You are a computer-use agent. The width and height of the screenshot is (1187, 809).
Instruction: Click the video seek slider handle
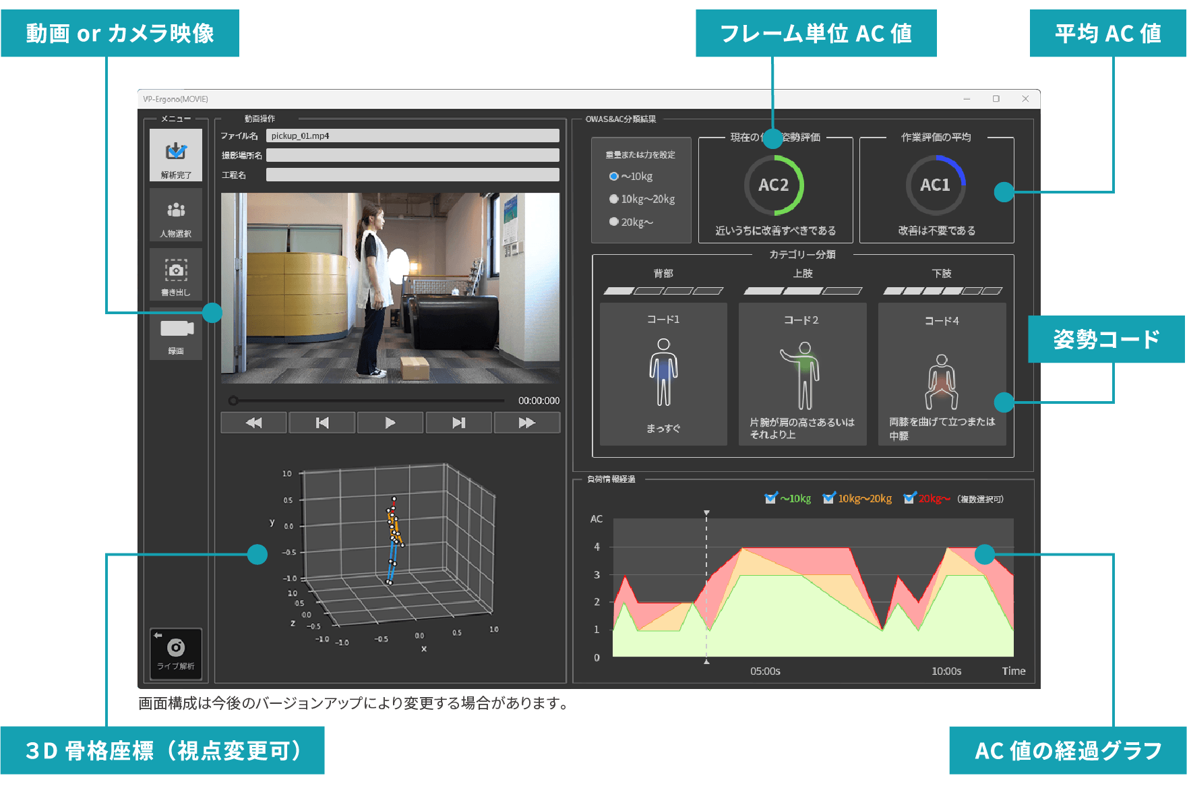point(233,400)
